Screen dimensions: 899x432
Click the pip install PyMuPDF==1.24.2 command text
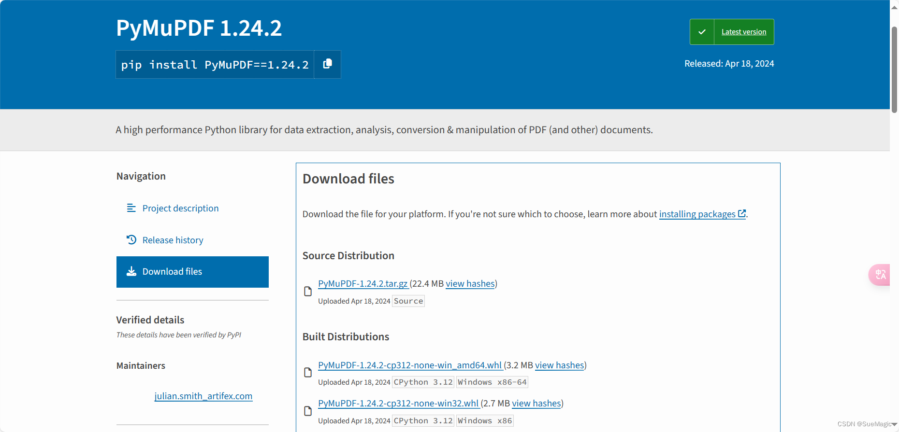tap(215, 65)
